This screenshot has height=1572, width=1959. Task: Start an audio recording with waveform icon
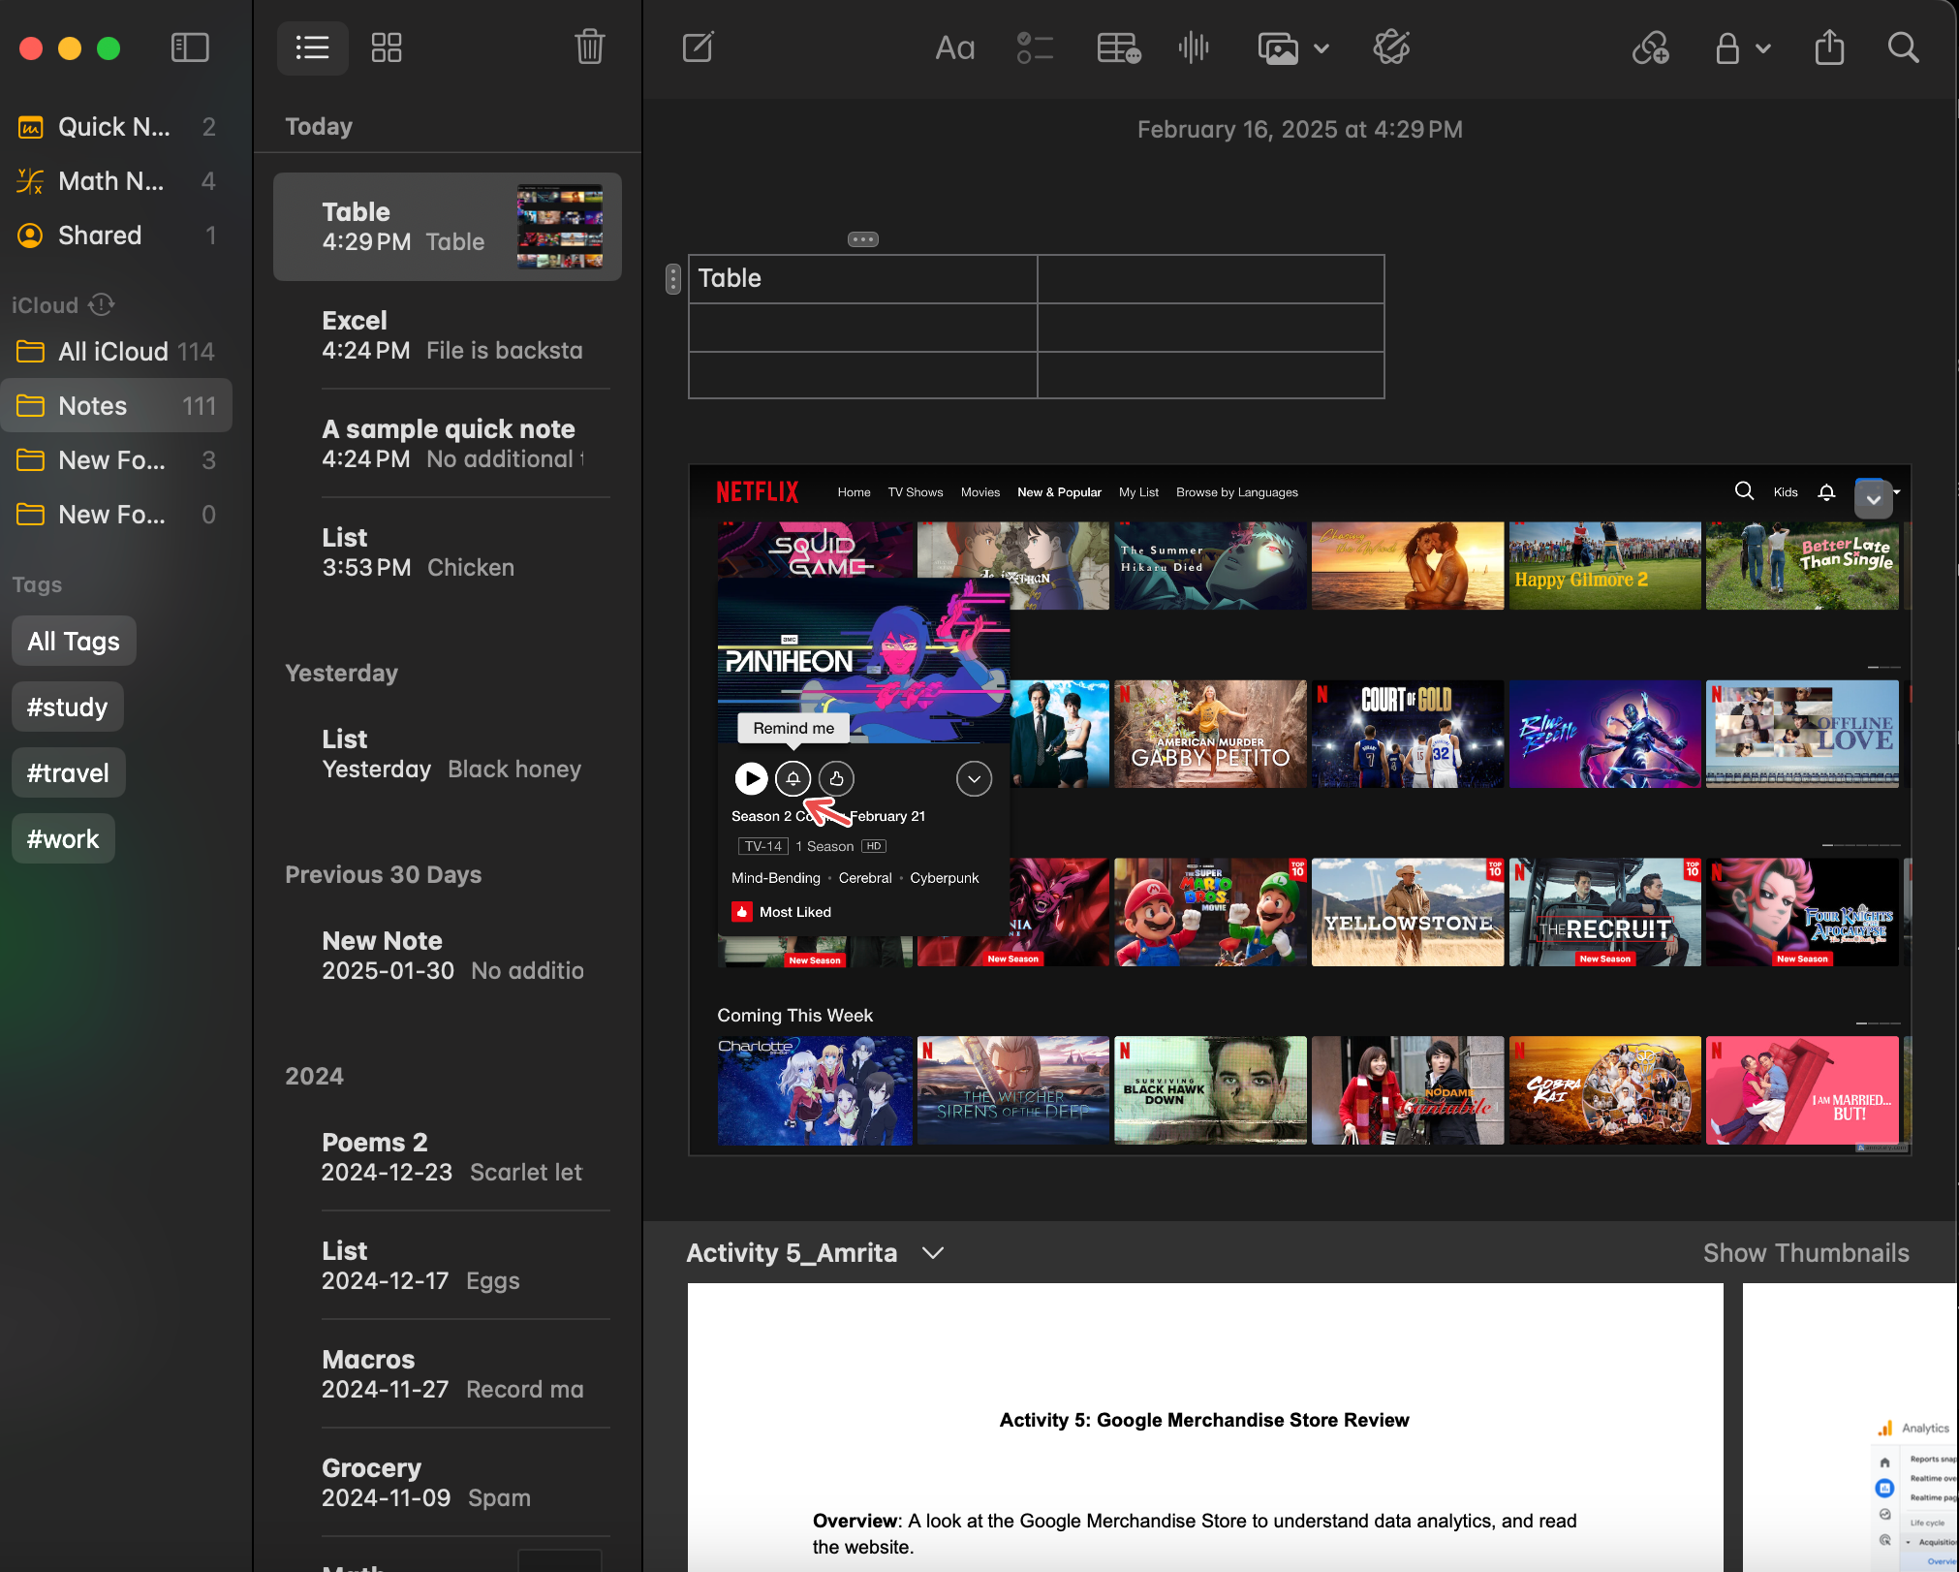(x=1194, y=47)
